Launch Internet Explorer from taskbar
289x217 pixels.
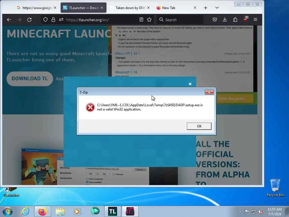[x=25, y=211]
